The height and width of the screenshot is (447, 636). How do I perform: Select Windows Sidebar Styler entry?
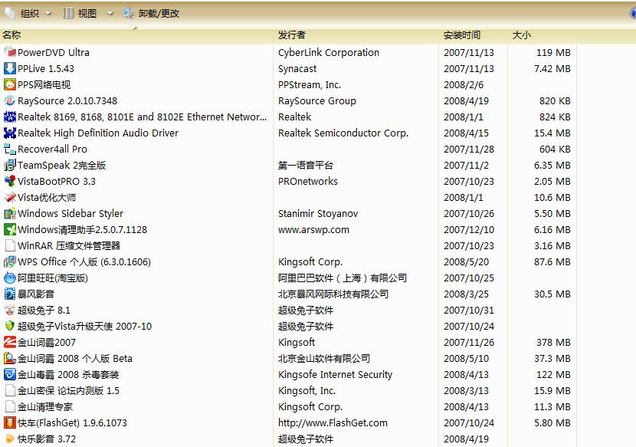tap(70, 214)
